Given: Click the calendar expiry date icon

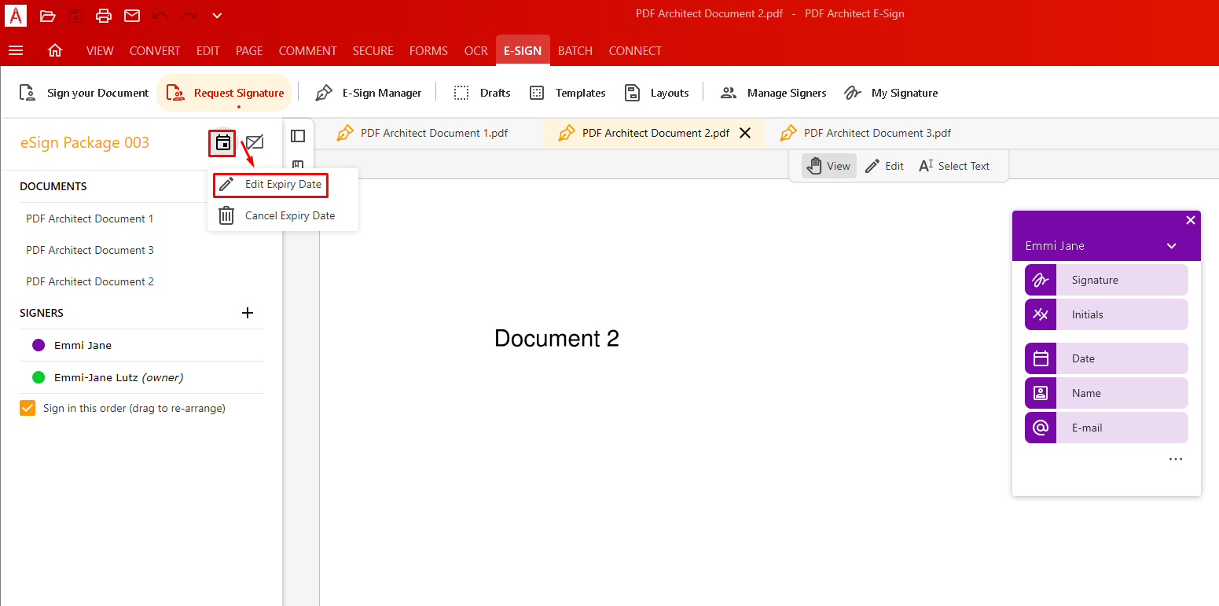Looking at the screenshot, I should click(223, 143).
